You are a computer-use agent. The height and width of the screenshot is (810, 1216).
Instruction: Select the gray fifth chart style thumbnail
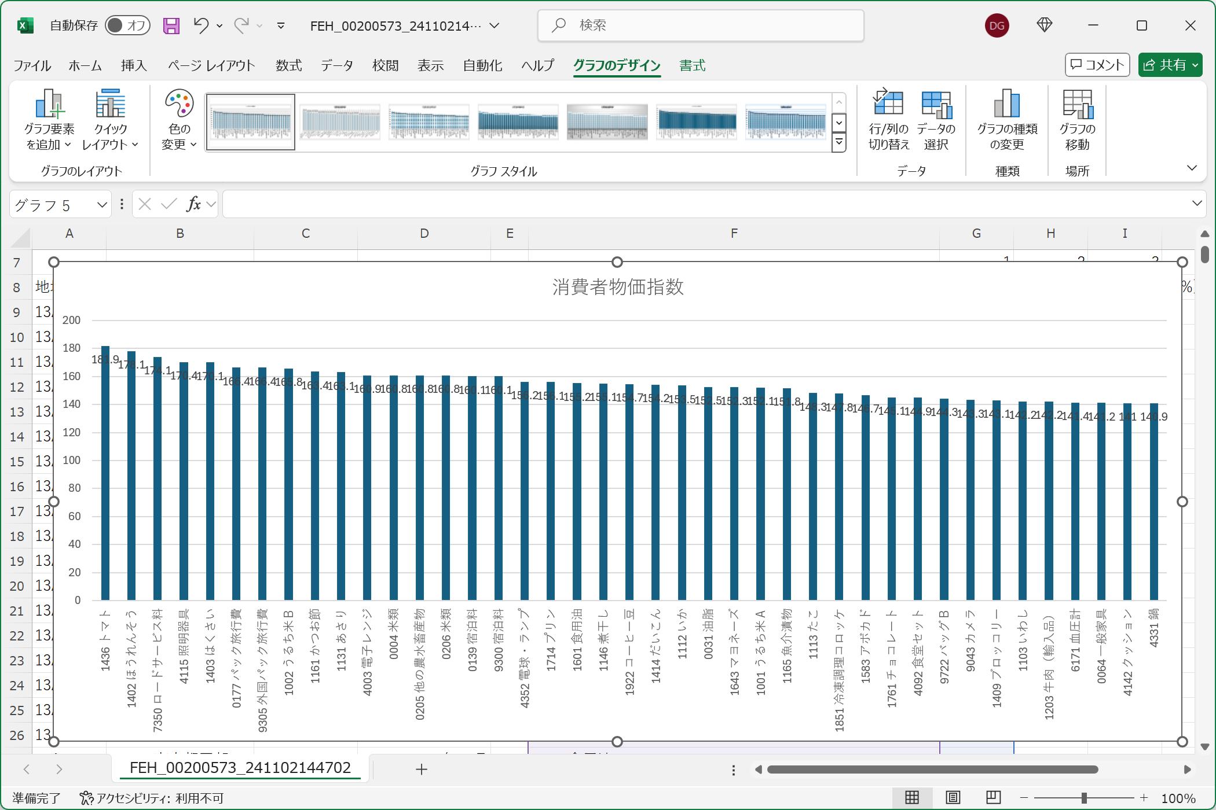click(x=607, y=122)
